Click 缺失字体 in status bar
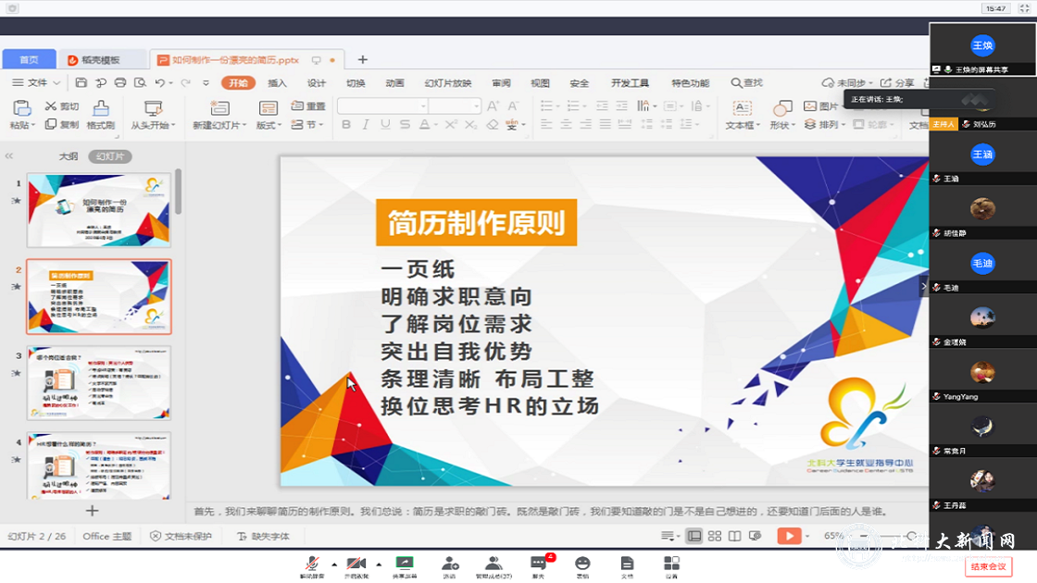The image size is (1037, 583). (263, 536)
